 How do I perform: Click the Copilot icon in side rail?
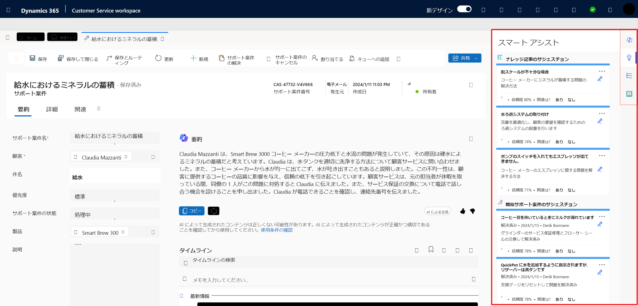pos(629,40)
